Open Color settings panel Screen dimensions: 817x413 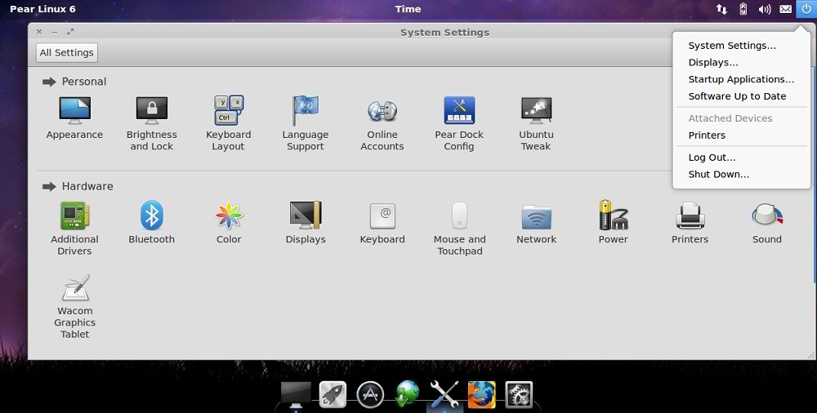point(229,223)
